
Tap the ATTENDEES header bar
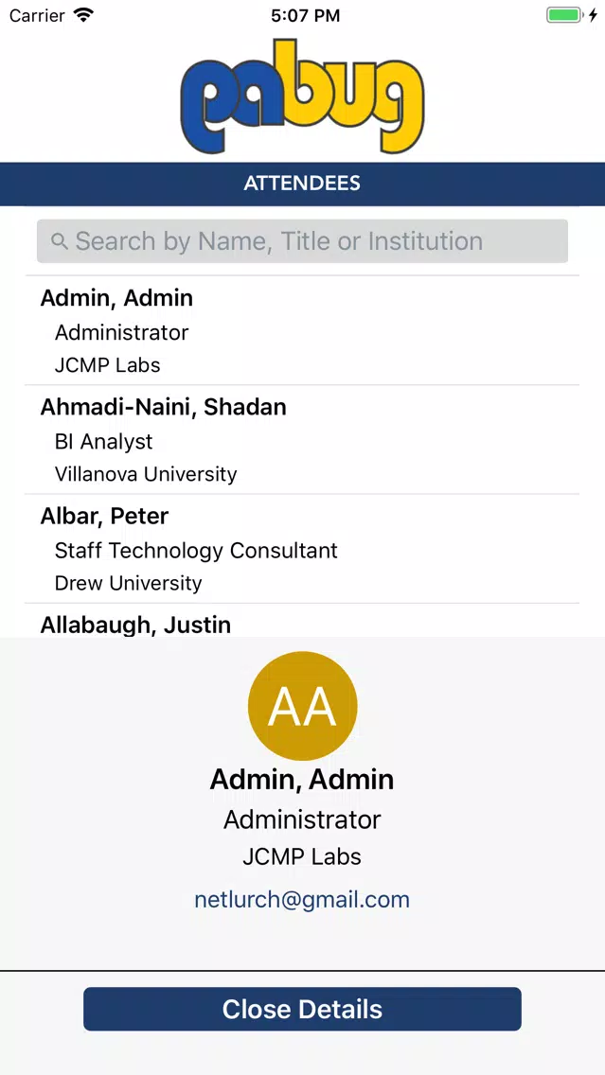303,184
